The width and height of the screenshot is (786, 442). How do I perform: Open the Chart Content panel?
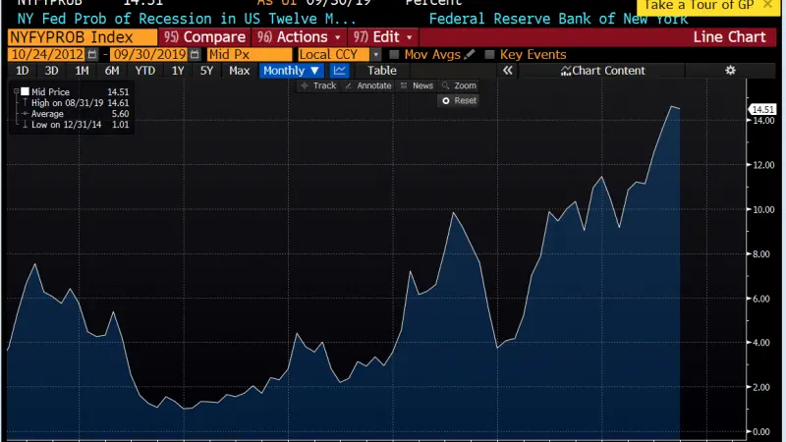tap(602, 71)
